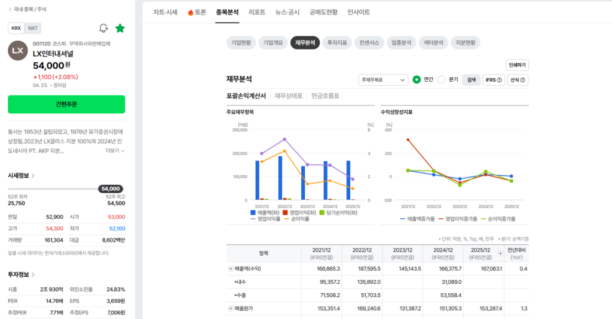Show the 재무상태표 statement tab

click(x=289, y=96)
